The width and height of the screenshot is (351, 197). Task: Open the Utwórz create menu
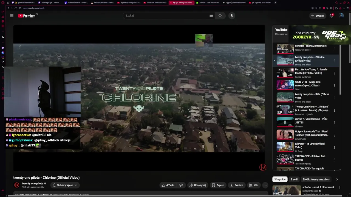pos(317,16)
